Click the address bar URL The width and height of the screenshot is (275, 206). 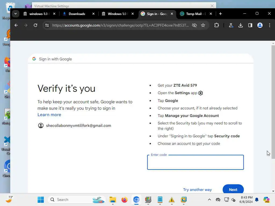(x=121, y=25)
